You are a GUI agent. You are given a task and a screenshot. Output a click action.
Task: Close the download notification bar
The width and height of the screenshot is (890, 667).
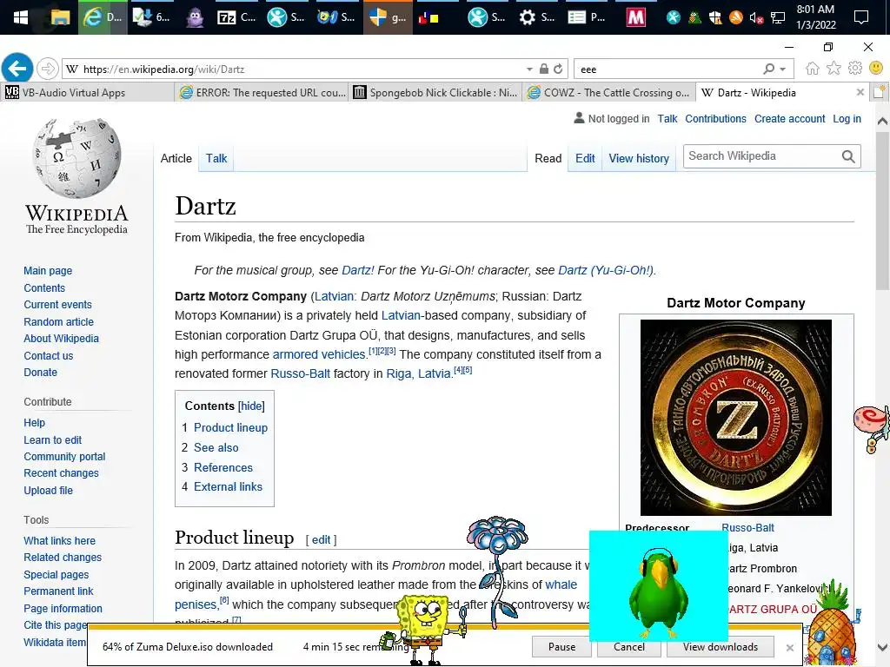789,647
